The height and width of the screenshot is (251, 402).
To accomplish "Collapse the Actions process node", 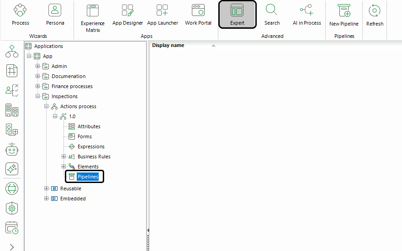I will point(47,106).
